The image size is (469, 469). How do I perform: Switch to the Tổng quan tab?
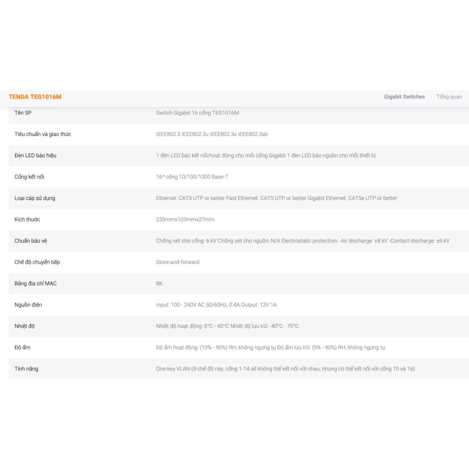[x=449, y=97]
